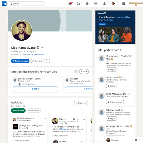
Task: Follow Momin Saeed
Action: point(112,69)
